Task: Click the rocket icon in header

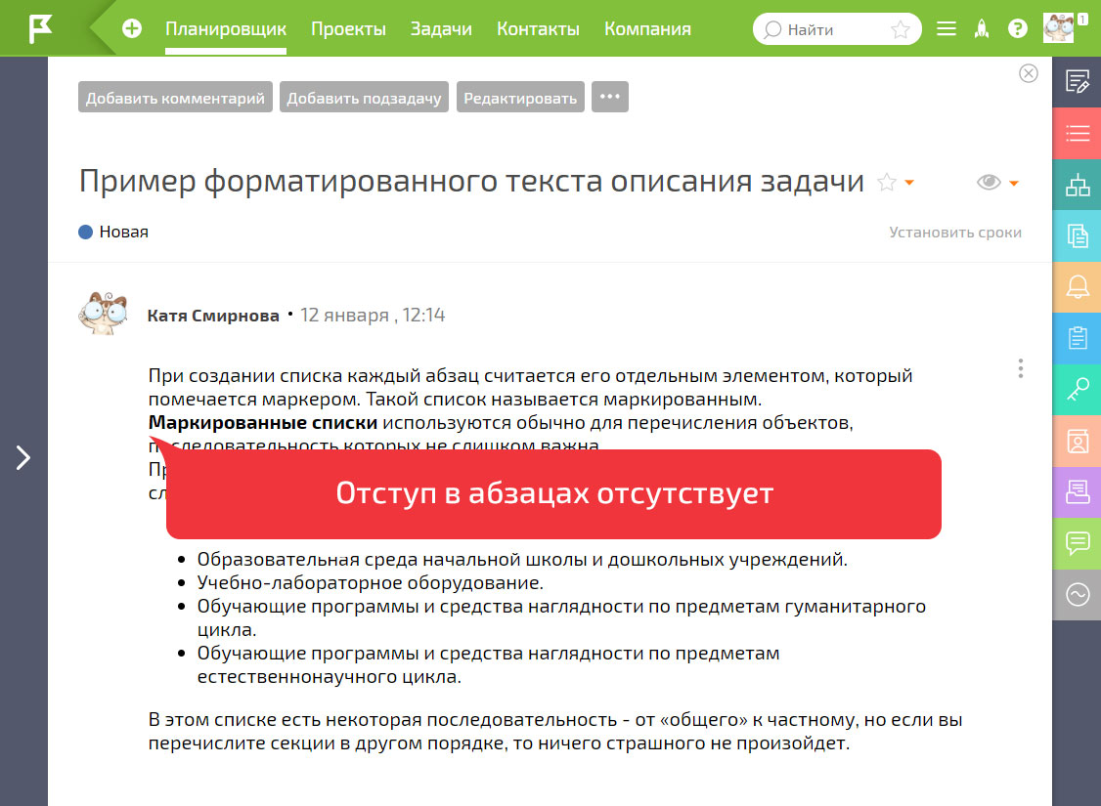Action: [982, 28]
